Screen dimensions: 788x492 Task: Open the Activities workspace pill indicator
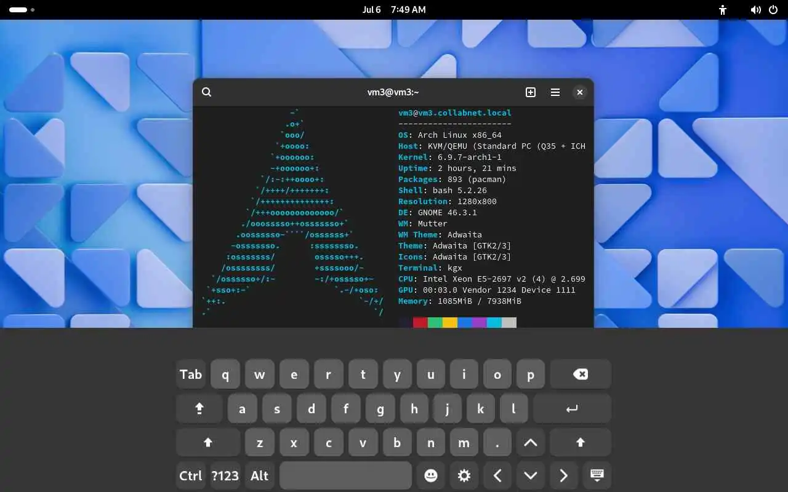click(22, 10)
